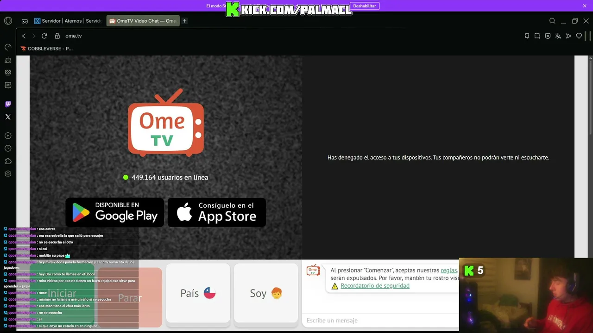593x333 pixels.
Task: Go back to previous page
Action: (24, 36)
